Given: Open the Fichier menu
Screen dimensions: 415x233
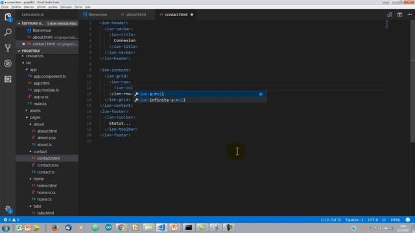Looking at the screenshot, I should click(x=5, y=7).
